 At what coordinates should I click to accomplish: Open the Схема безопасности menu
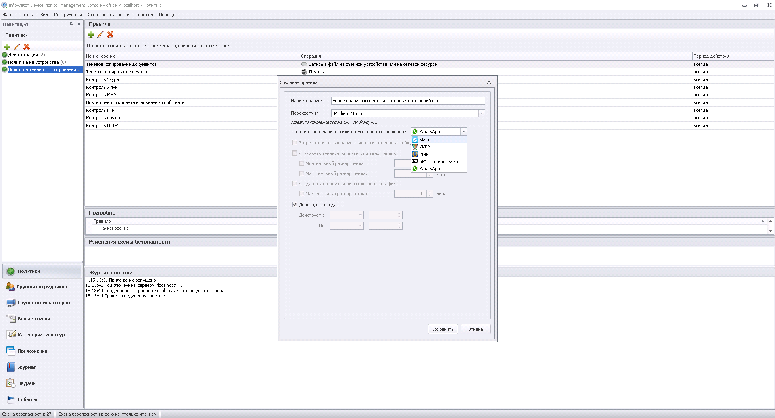(x=109, y=15)
